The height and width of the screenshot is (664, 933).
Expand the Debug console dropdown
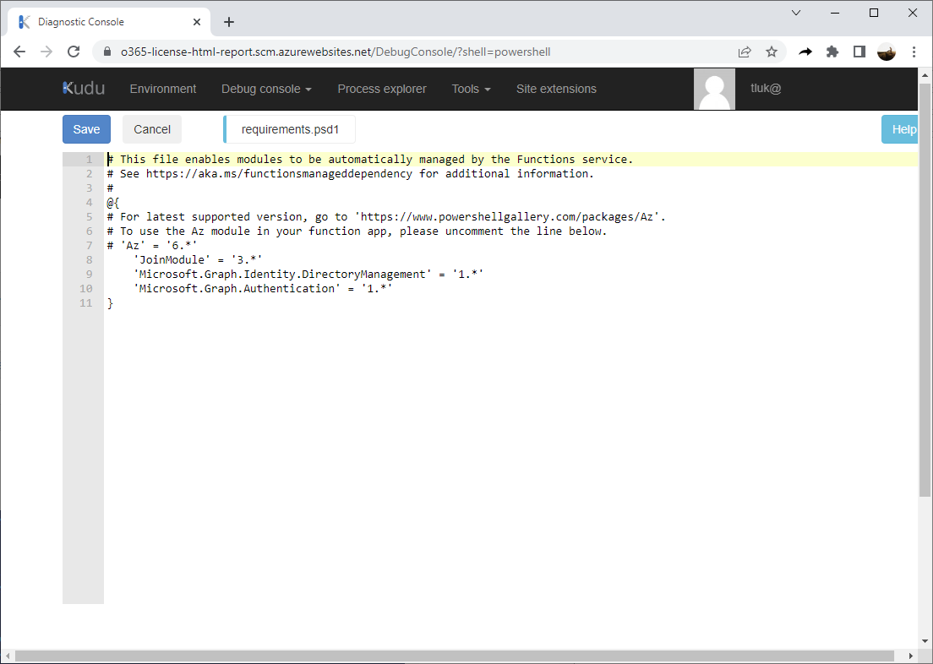tap(266, 89)
